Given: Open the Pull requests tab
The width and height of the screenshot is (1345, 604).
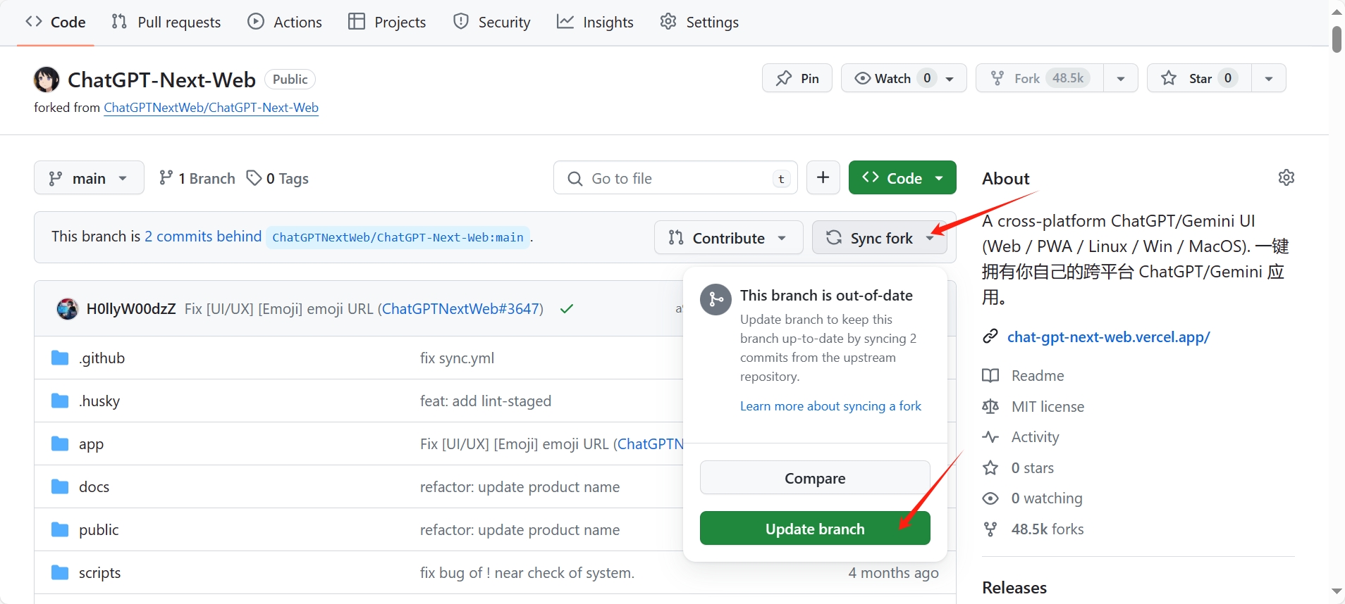Looking at the screenshot, I should point(166,22).
